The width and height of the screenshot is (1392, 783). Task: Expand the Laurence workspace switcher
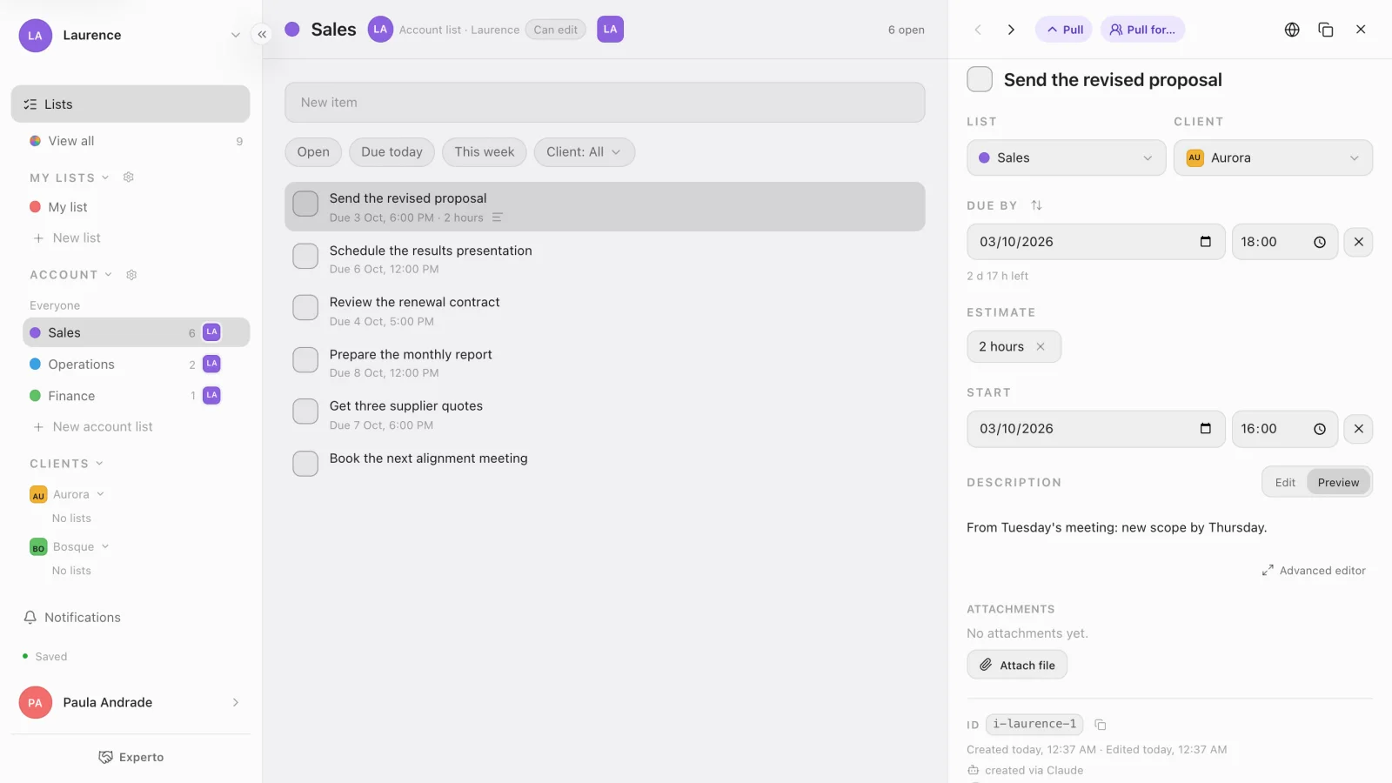coord(235,35)
